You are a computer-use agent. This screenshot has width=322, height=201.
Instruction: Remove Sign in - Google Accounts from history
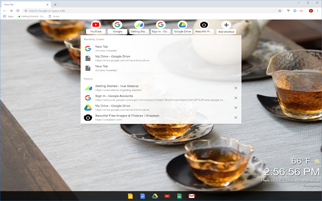coord(236,98)
